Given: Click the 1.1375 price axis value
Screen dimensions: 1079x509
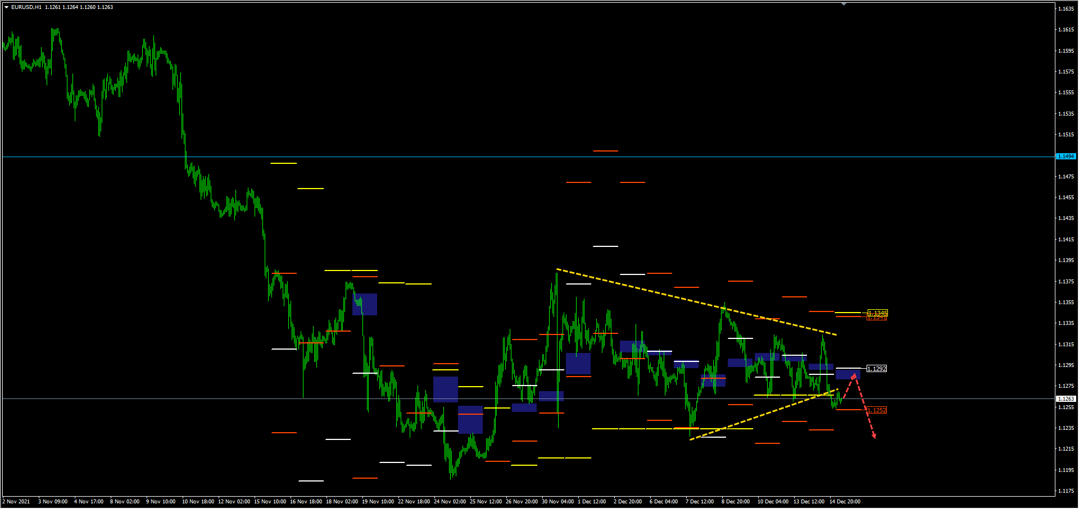Looking at the screenshot, I should click(1066, 282).
